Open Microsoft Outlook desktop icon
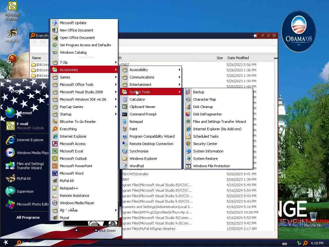 pos(12,11)
